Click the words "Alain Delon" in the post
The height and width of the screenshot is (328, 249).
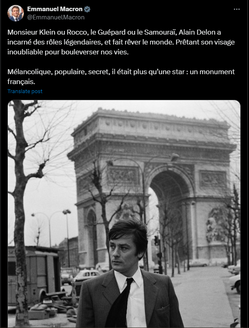pos(197,32)
